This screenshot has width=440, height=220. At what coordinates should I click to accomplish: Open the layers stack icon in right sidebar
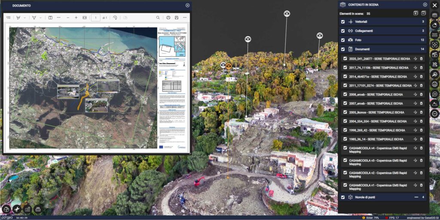[434, 15]
